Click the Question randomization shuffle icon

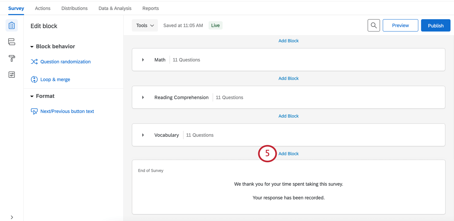34,62
